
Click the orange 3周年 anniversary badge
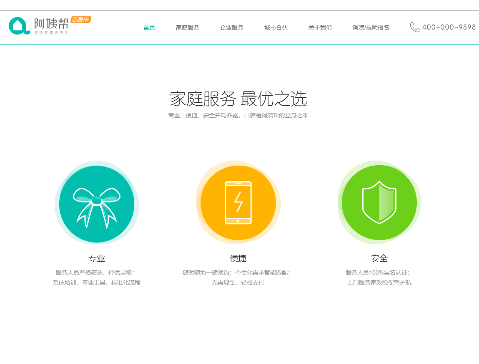point(81,20)
